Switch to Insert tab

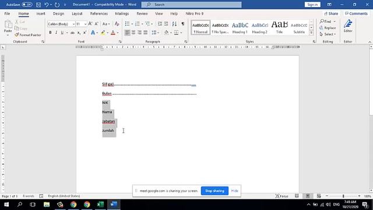(x=41, y=13)
